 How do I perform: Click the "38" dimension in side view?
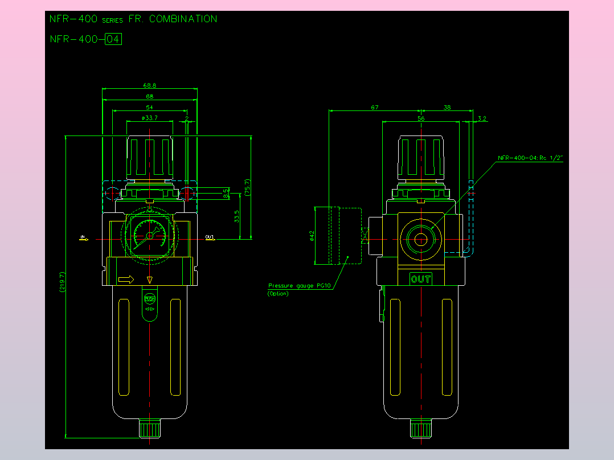(x=447, y=107)
